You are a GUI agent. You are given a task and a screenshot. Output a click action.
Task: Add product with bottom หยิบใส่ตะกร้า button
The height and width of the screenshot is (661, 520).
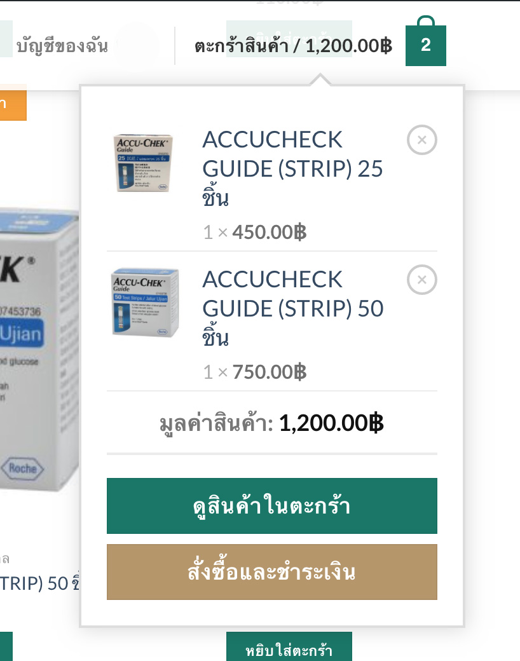click(289, 646)
